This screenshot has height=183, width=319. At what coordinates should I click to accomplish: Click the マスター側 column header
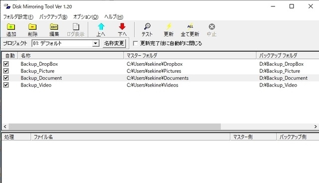[x=253, y=137]
